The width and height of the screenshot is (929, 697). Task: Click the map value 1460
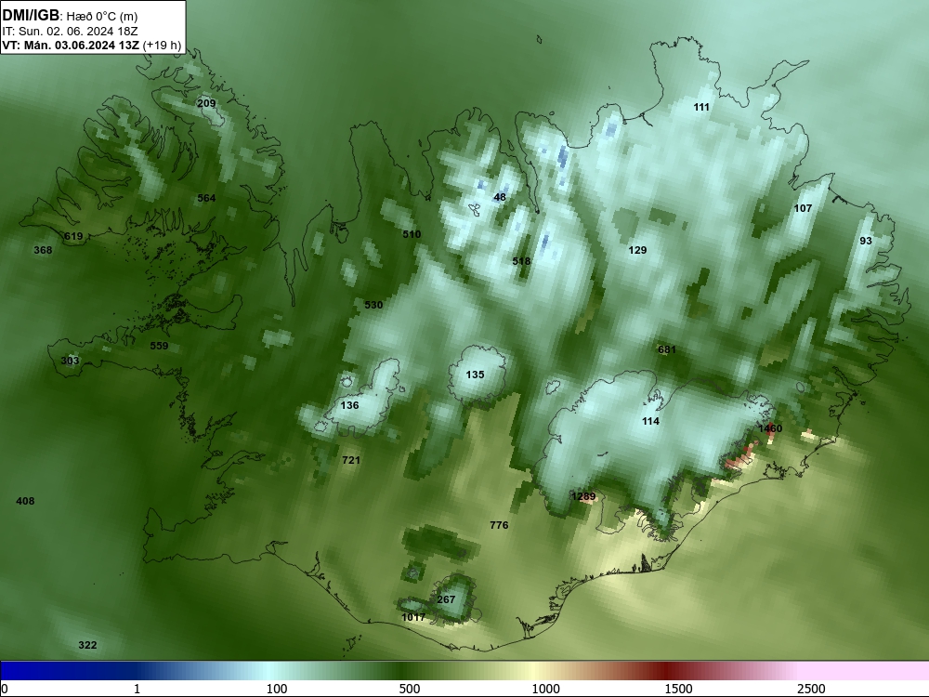[x=770, y=427]
